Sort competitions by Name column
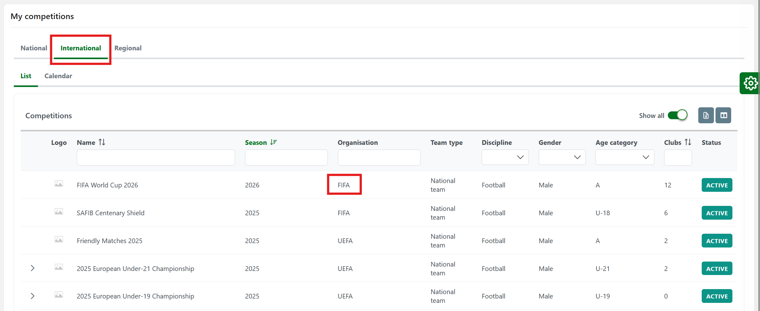The width and height of the screenshot is (760, 311). click(x=102, y=142)
